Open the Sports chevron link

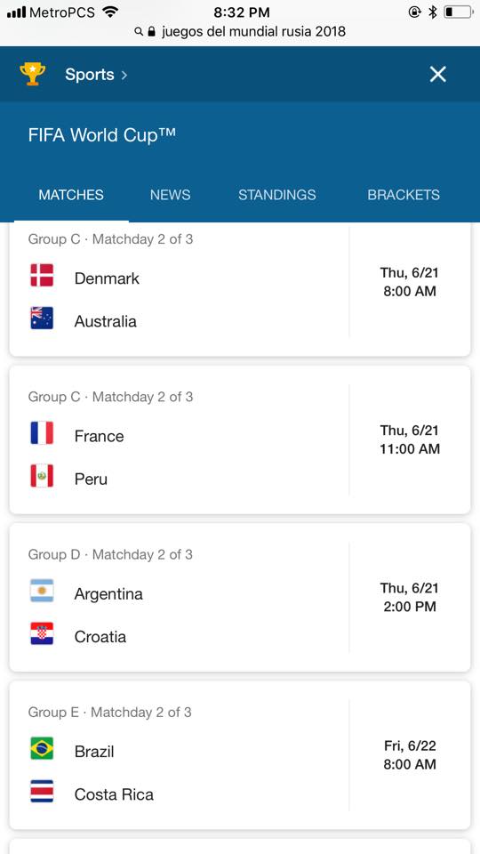point(96,75)
